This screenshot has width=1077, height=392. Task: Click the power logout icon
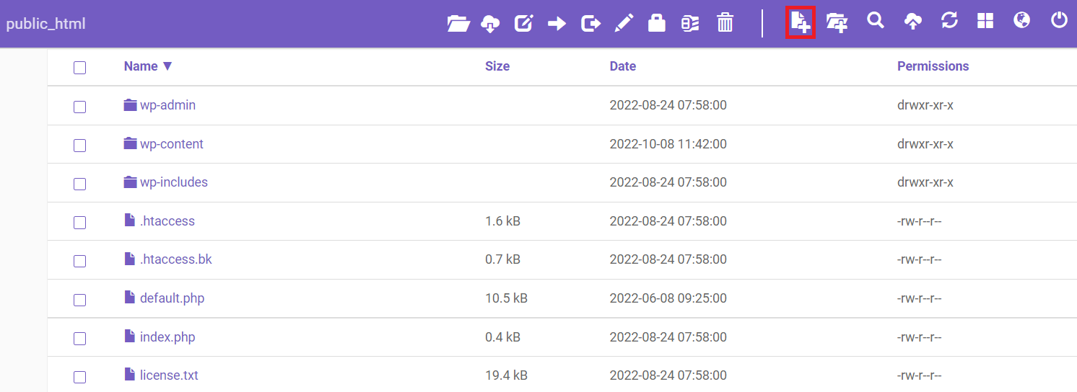pyautogui.click(x=1059, y=21)
